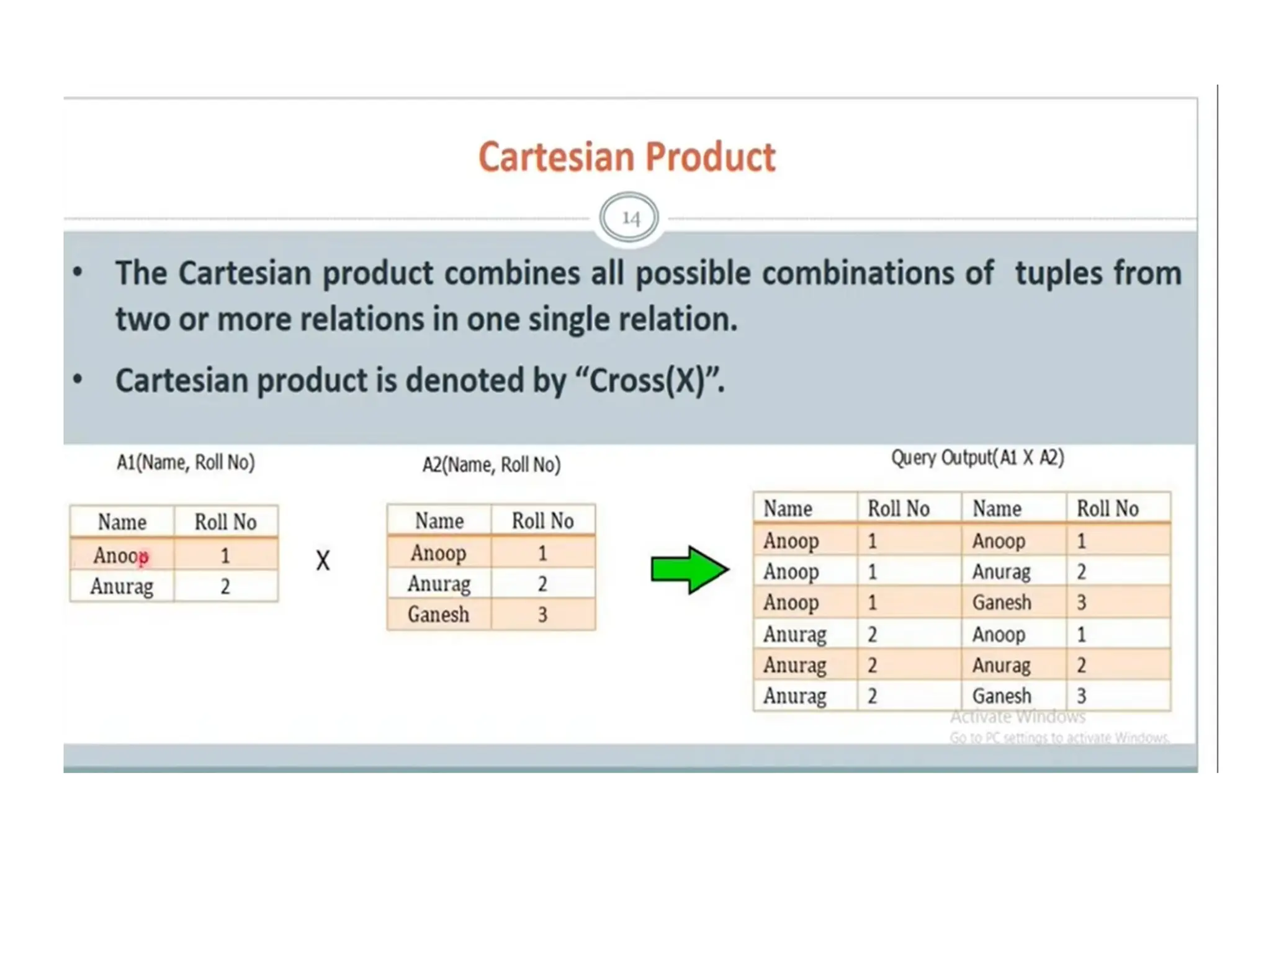Click first Name header in output table

(788, 509)
